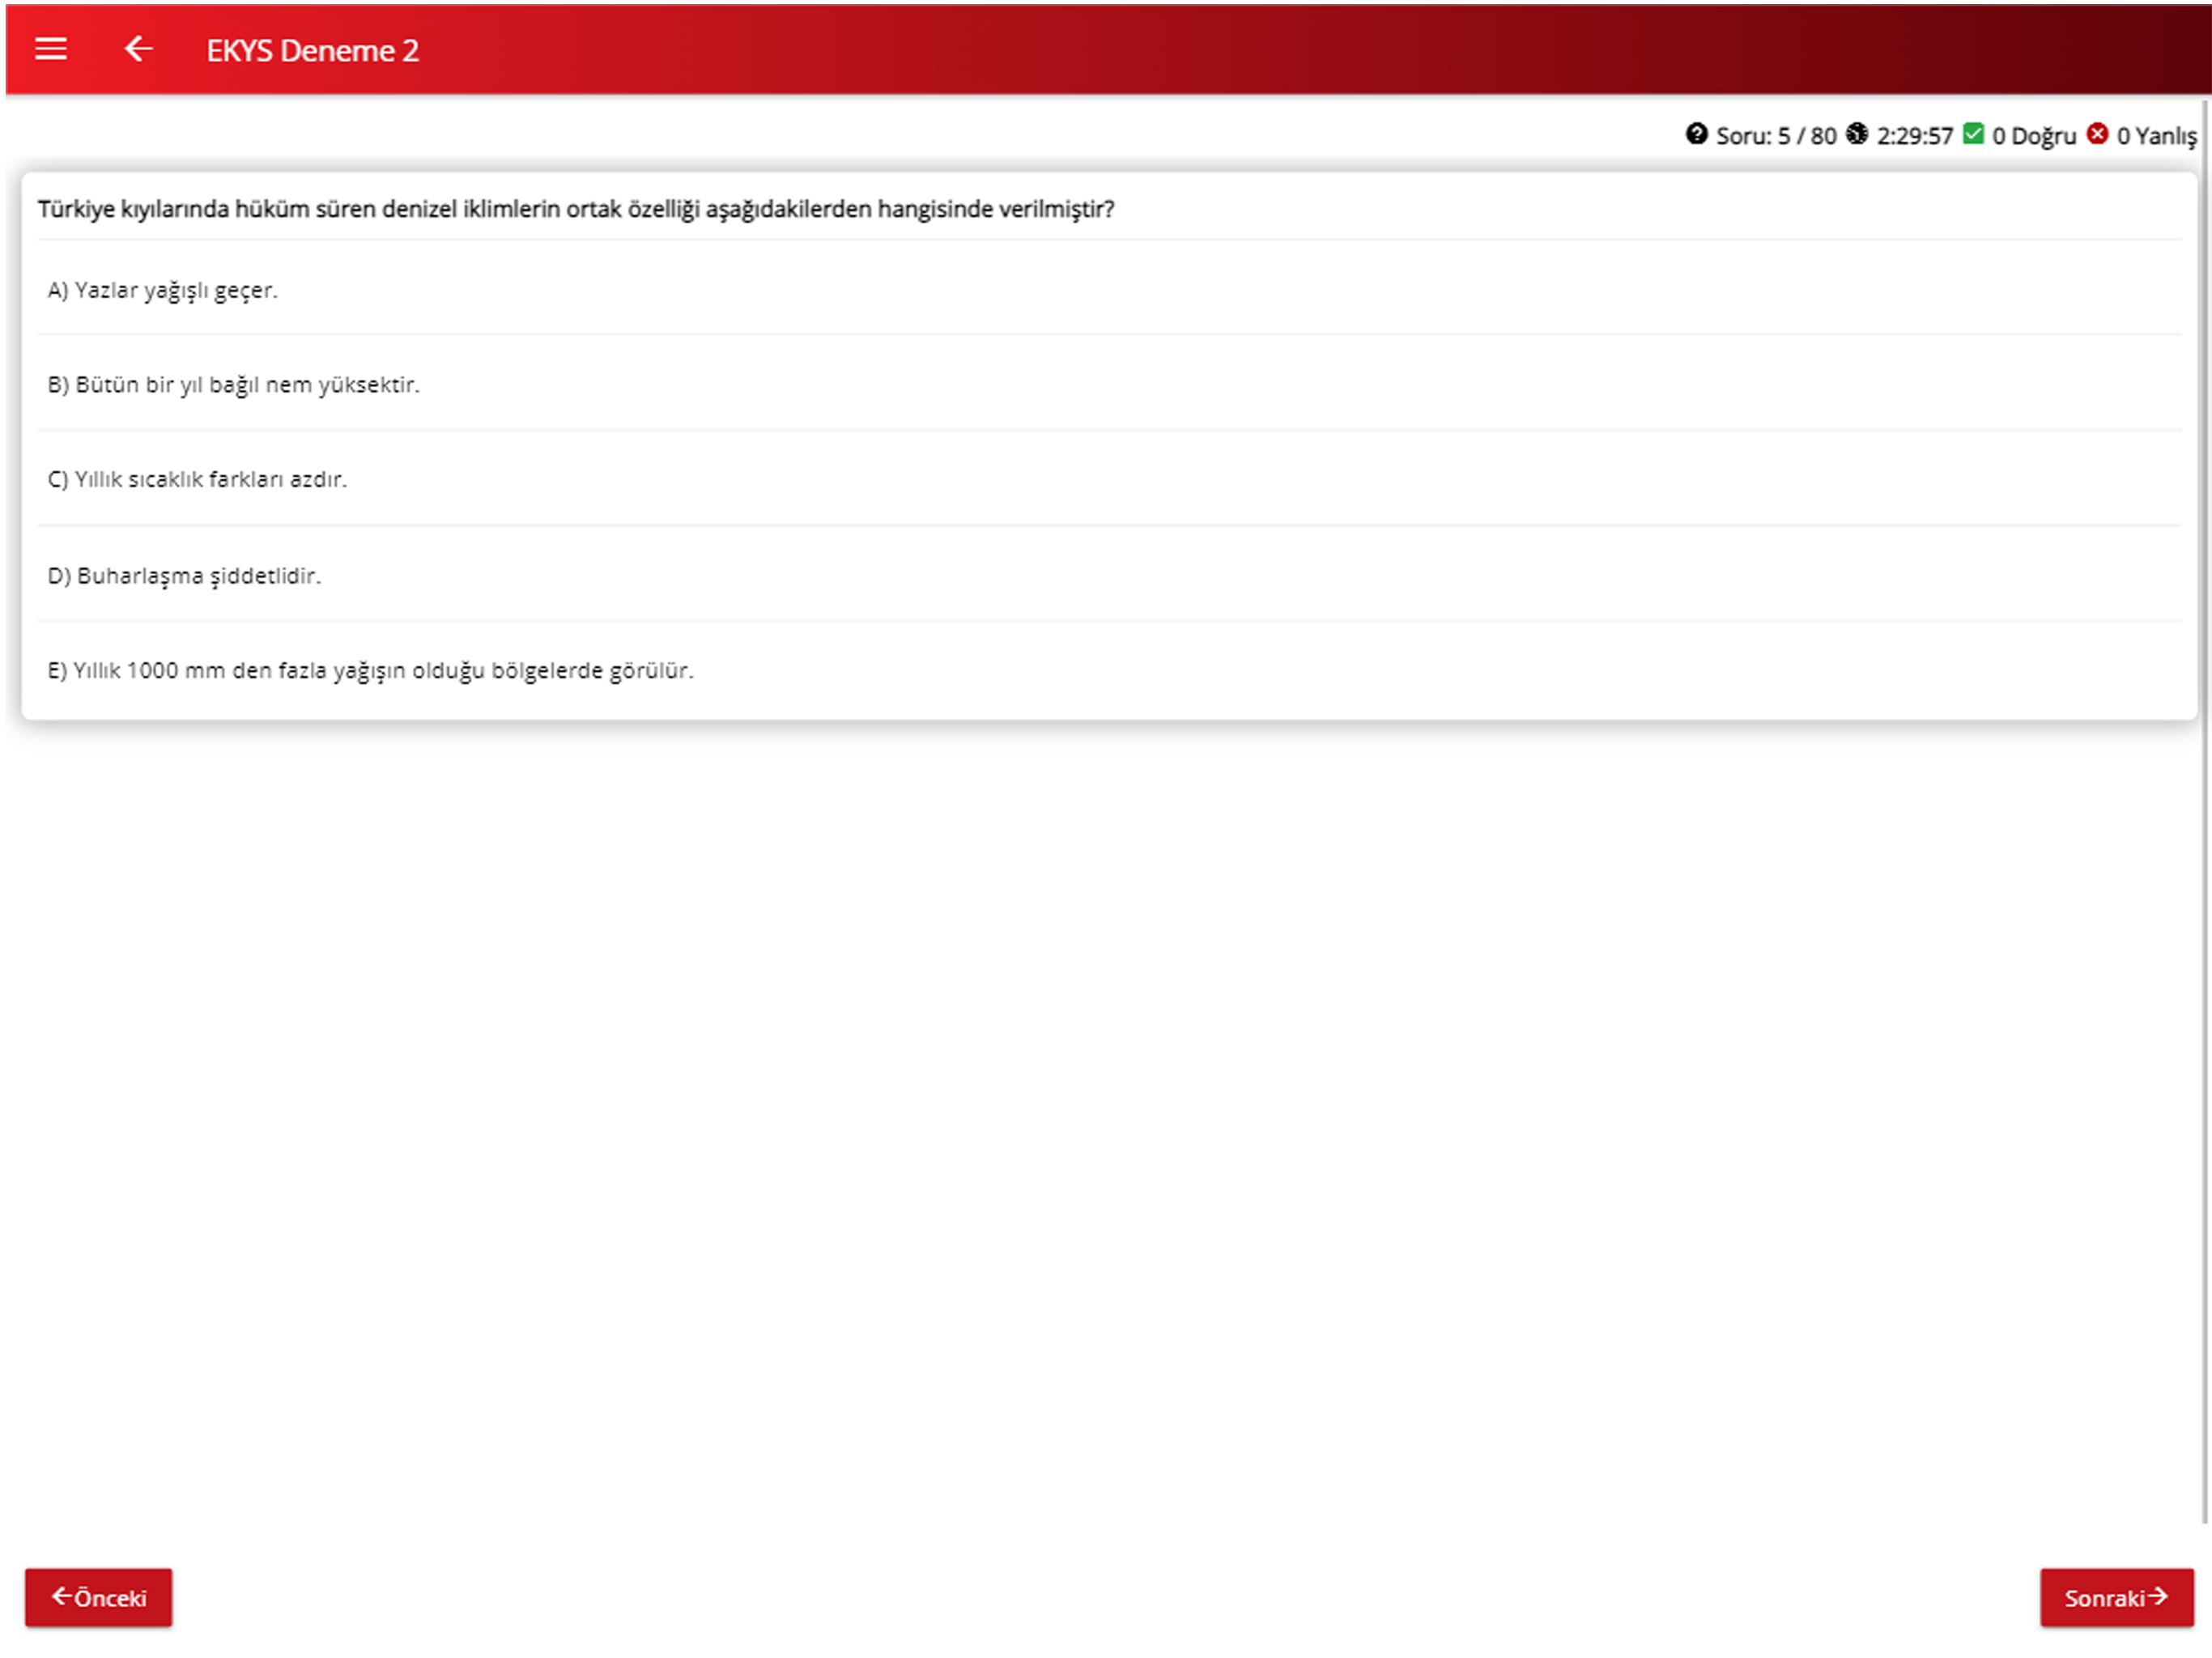2212x1658 pixels.
Task: Open the hamburger menu
Action: (x=51, y=49)
